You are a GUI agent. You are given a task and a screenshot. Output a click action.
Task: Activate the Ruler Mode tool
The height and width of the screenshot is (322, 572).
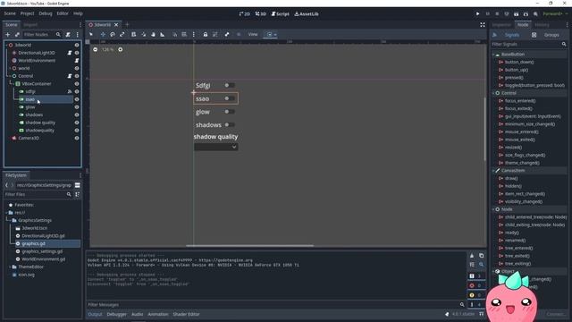(x=163, y=34)
